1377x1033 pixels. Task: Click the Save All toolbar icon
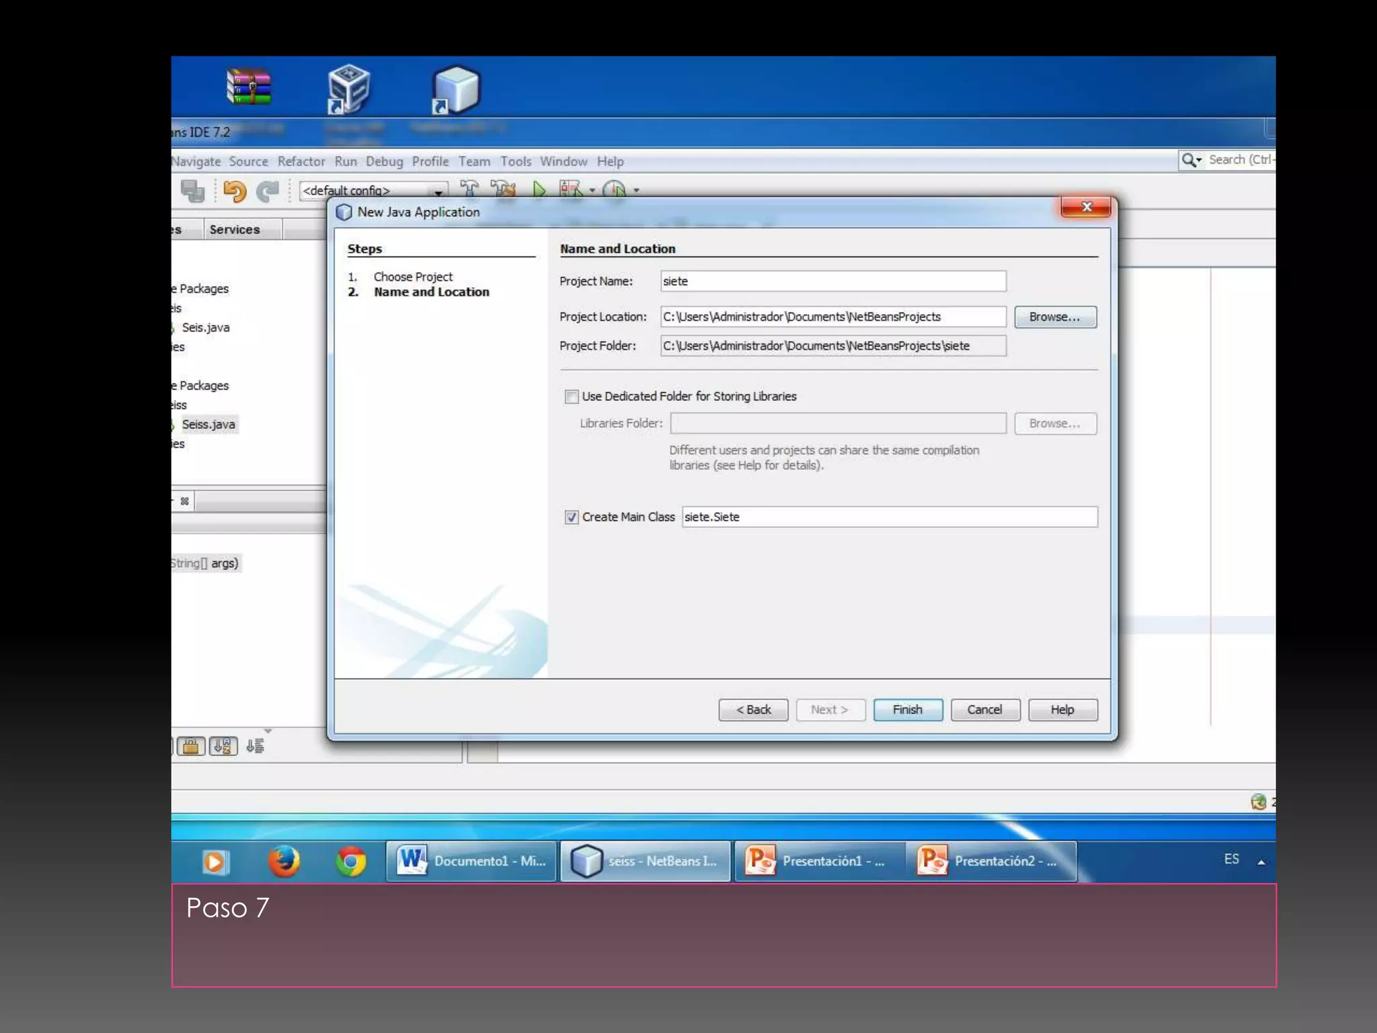193,191
